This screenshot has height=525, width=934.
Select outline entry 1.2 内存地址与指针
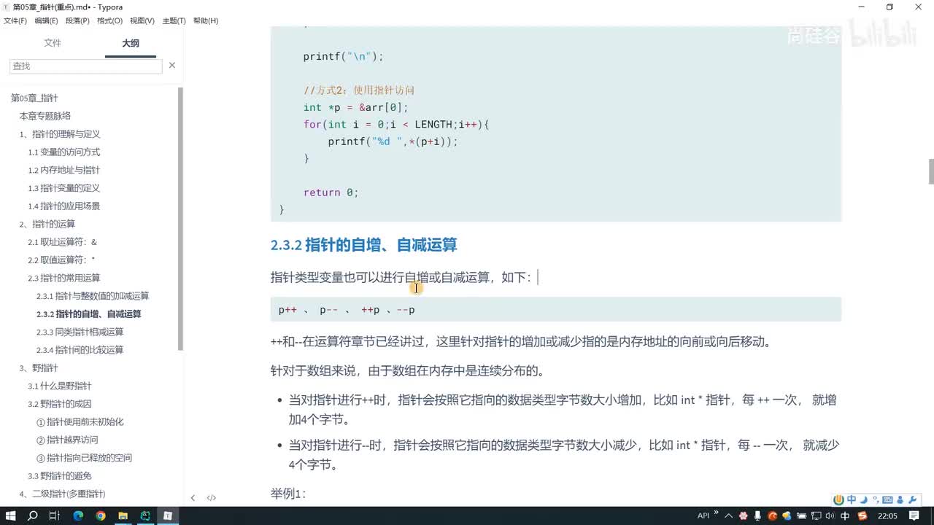coord(64,170)
